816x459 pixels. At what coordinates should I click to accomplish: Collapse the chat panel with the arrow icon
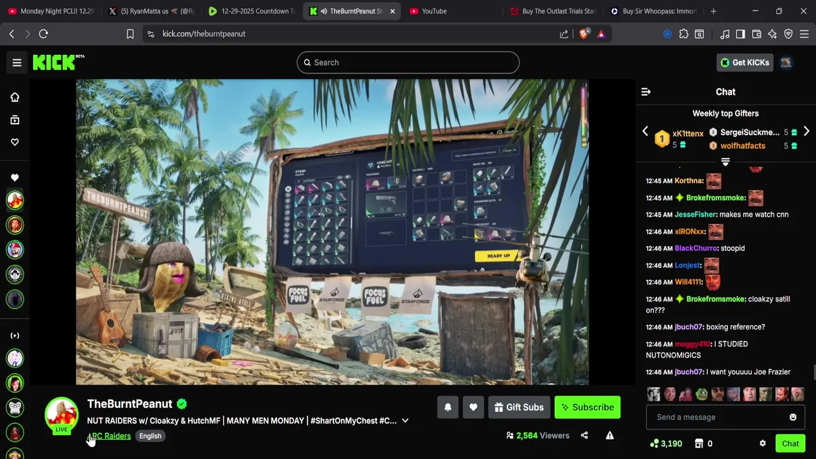click(x=646, y=92)
